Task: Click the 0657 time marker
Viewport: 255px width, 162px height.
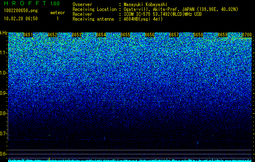Action: point(174,35)
